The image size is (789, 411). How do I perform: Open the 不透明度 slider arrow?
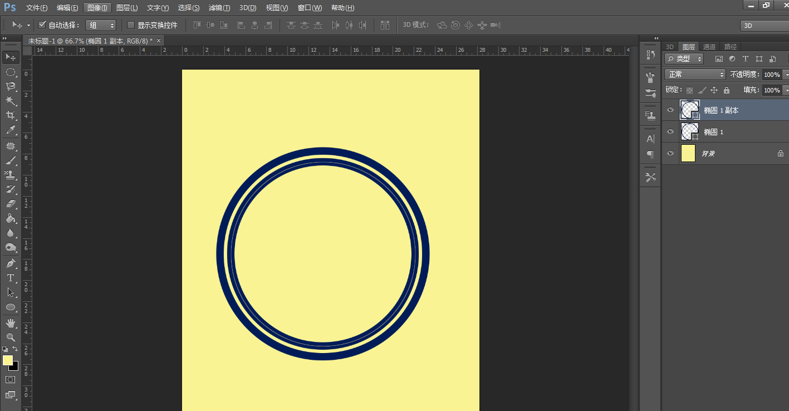[x=786, y=74]
